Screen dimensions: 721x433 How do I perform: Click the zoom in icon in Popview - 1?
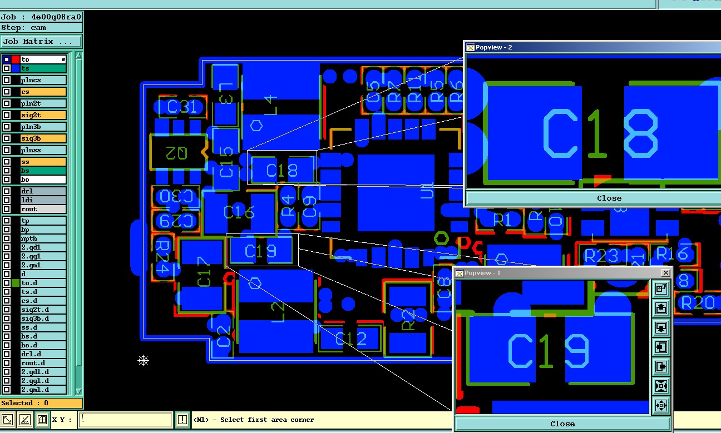click(661, 386)
